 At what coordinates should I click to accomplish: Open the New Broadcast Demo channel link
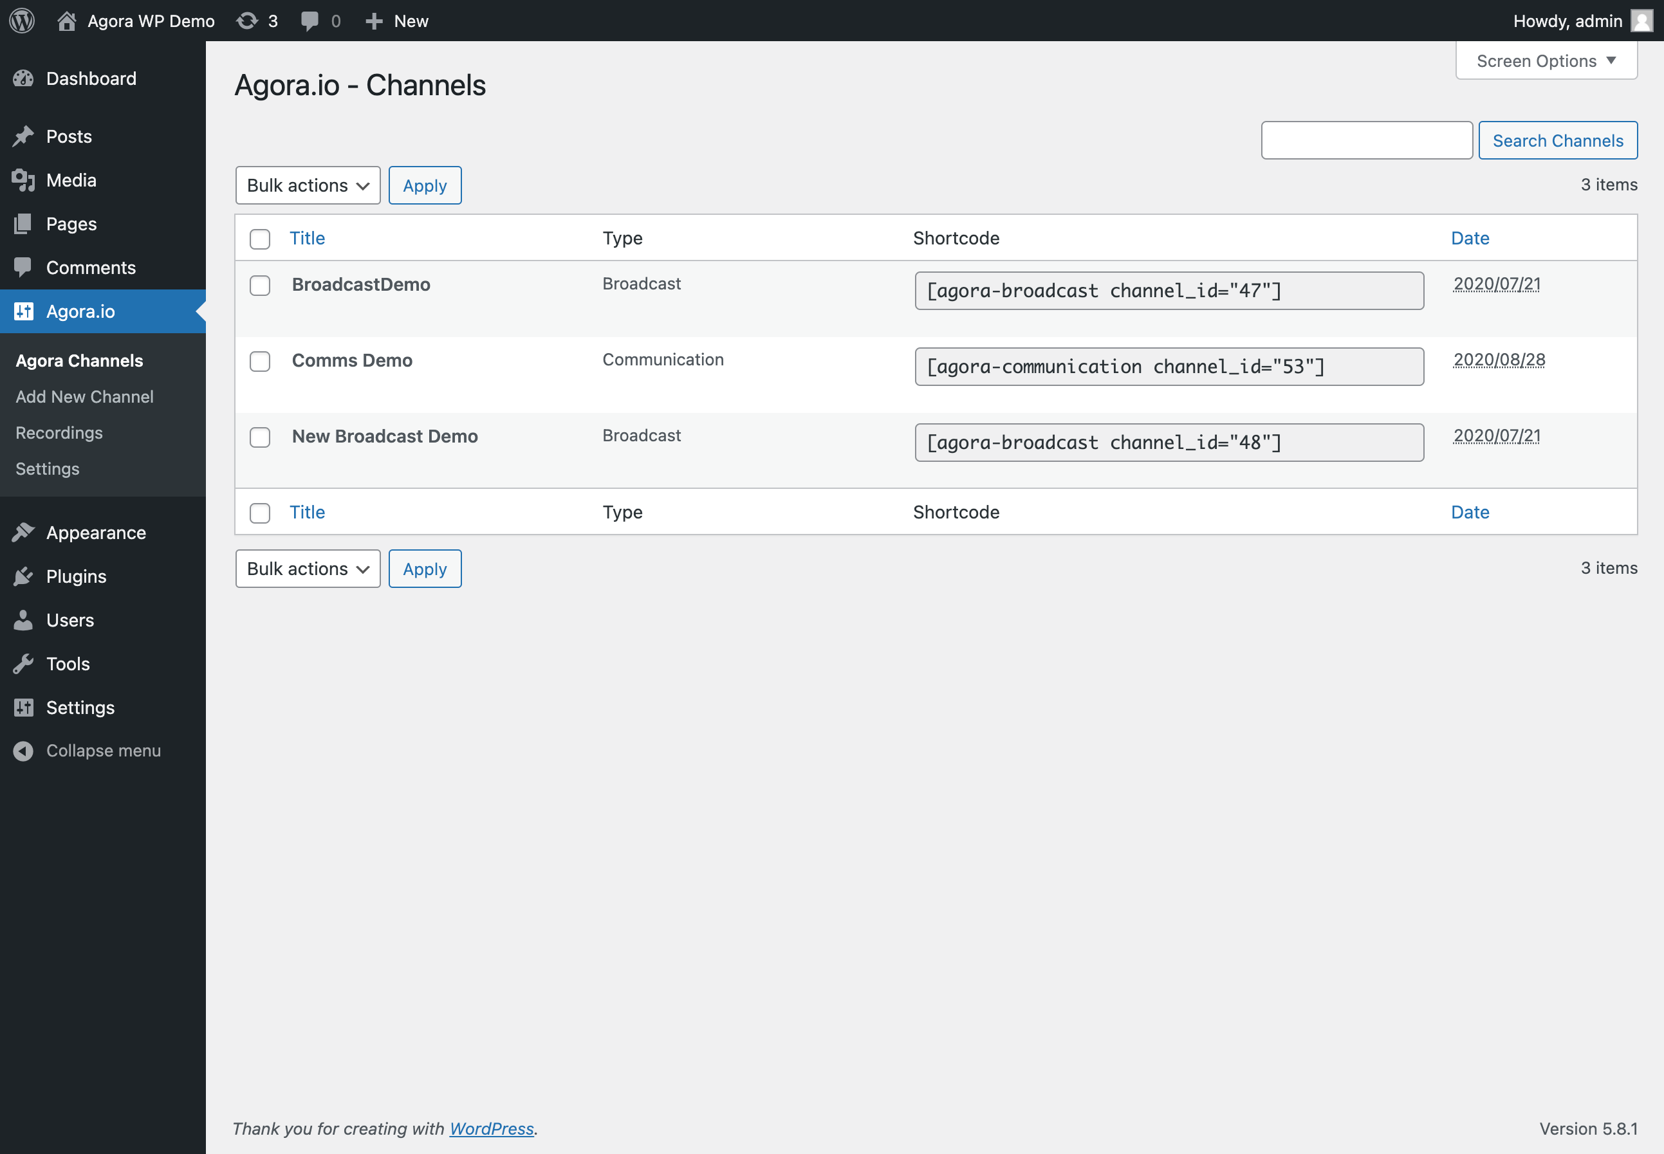385,436
